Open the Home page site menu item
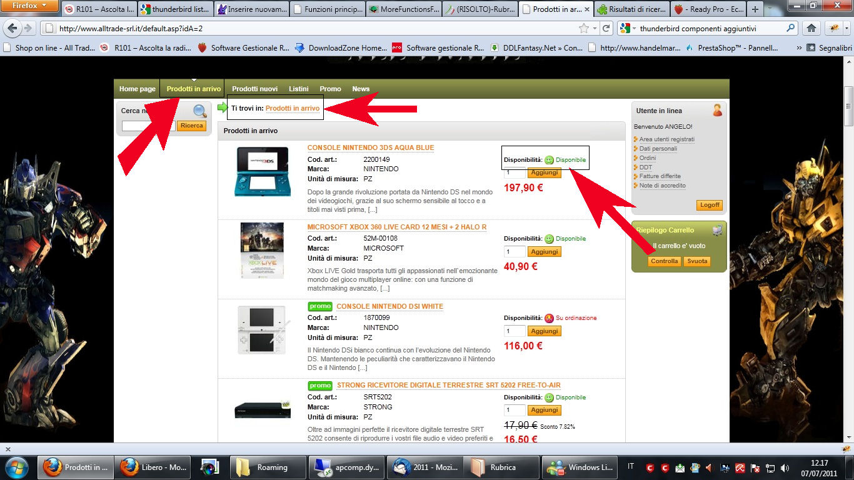 click(138, 89)
